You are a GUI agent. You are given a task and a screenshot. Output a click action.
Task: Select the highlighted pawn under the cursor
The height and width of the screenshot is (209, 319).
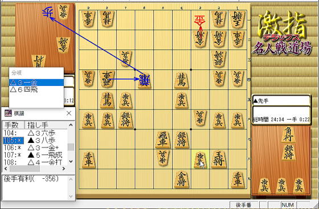pos(201,160)
